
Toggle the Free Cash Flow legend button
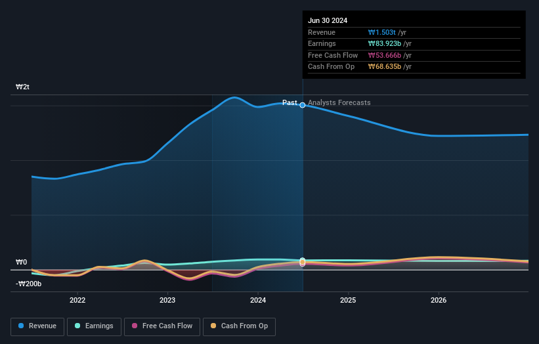[162, 326]
